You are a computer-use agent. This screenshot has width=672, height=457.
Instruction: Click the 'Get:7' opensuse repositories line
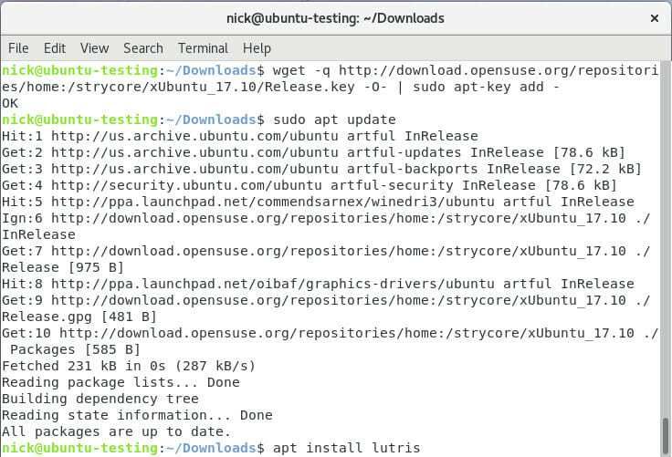(x=326, y=251)
